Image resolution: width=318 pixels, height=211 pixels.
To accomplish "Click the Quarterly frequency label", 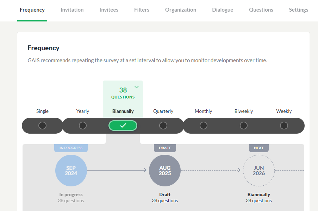I will (163, 111).
